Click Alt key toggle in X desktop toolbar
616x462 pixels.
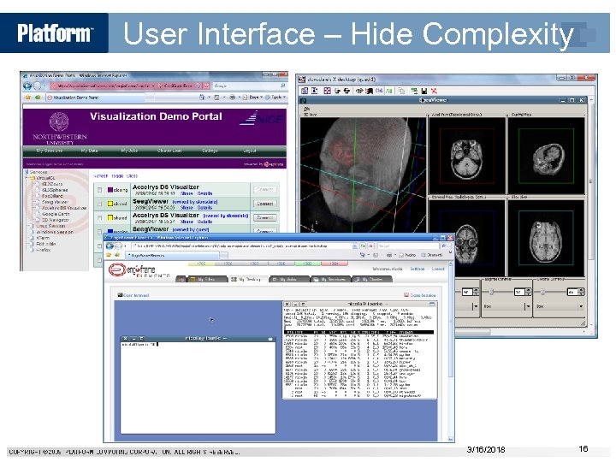(389, 91)
